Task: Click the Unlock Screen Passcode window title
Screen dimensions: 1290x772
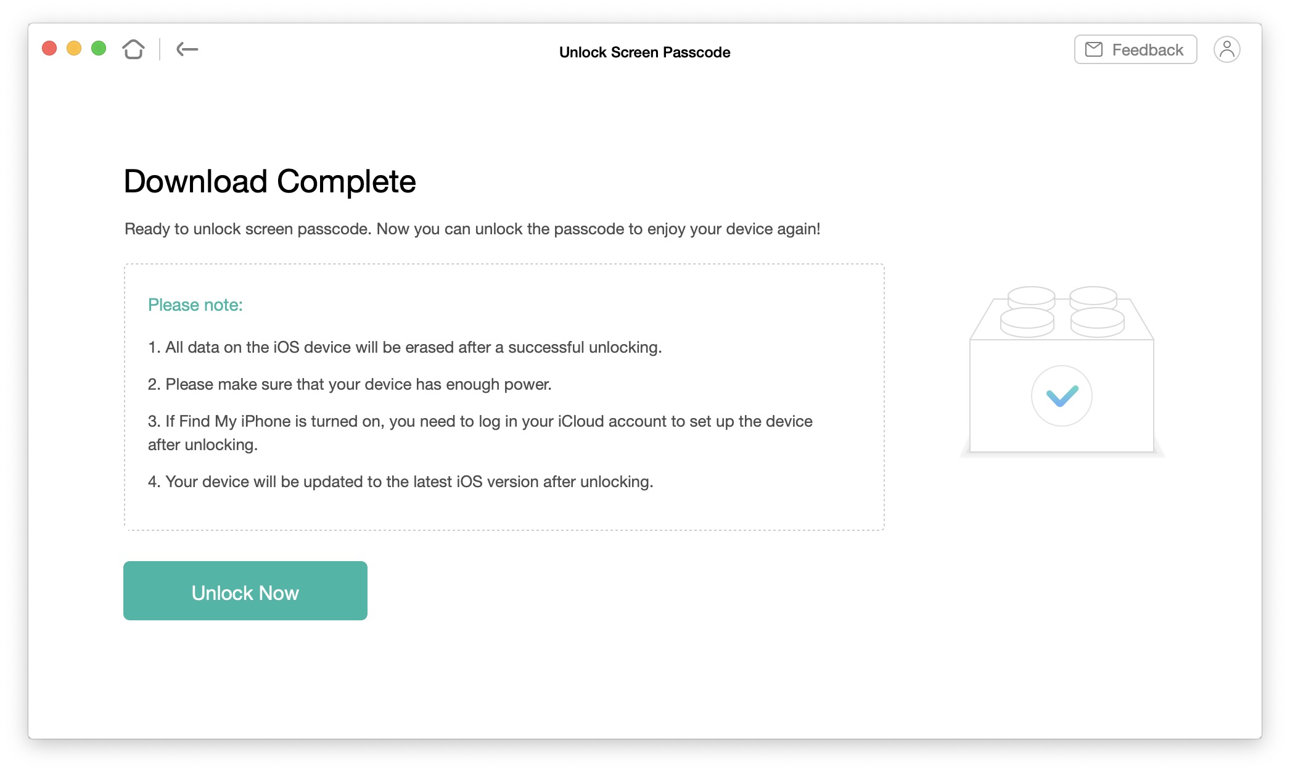Action: click(x=644, y=52)
